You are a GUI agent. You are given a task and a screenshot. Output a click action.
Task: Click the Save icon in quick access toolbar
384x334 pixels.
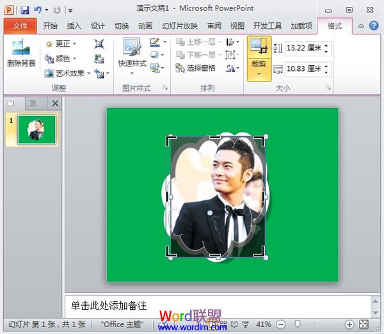coord(25,10)
